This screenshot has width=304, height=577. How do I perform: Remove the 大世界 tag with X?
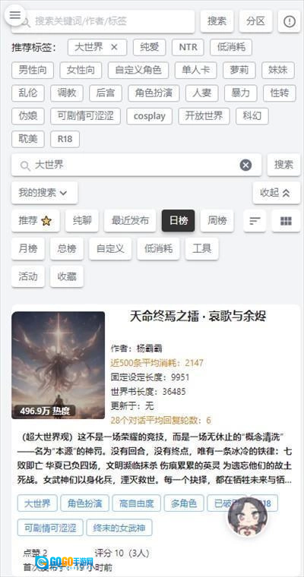coord(114,48)
